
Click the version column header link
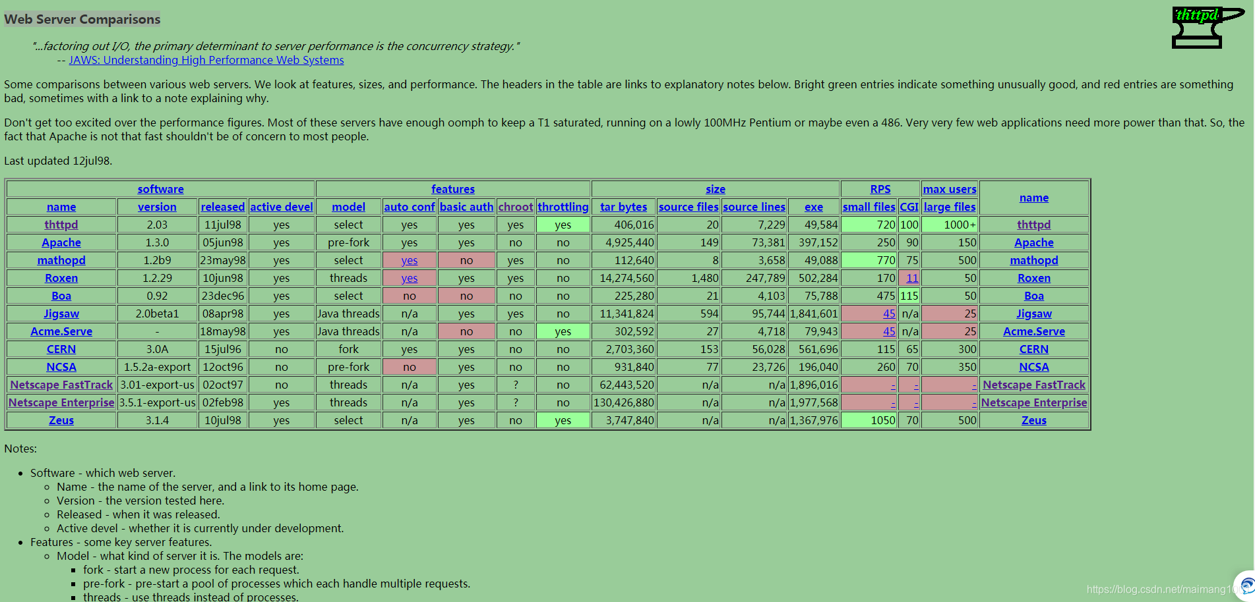coord(157,207)
